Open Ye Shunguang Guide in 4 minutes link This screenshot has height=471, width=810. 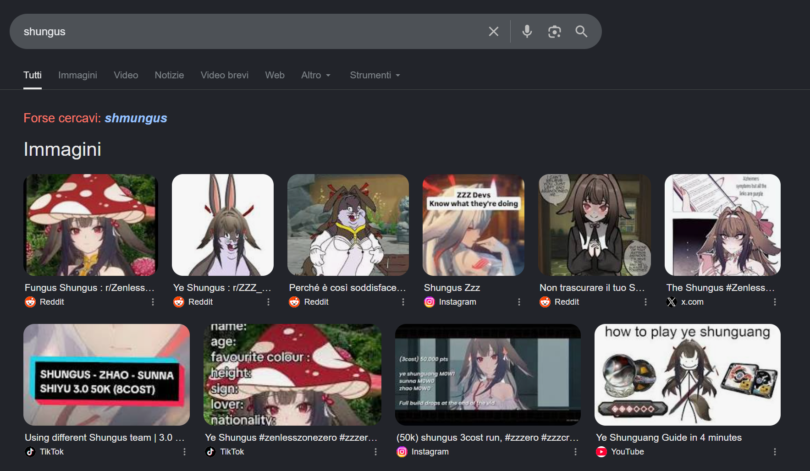coord(669,438)
